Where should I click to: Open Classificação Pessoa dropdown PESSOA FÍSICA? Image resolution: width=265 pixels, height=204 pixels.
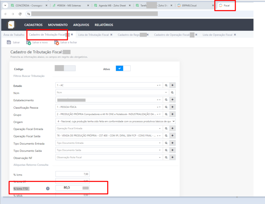(x=109, y=107)
